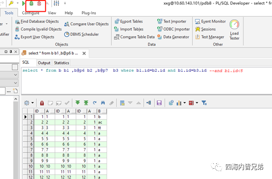This screenshot has height=179, width=272.
Task: Launch the Load Tester gauge icon
Action: tap(234, 25)
